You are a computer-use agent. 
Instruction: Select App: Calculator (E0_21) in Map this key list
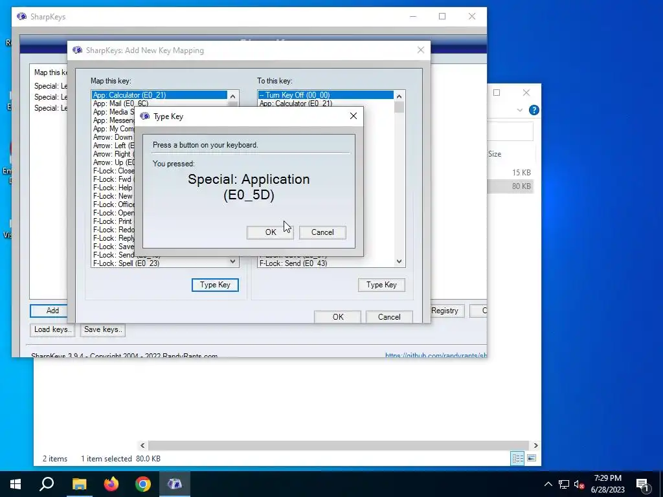pyautogui.click(x=159, y=94)
